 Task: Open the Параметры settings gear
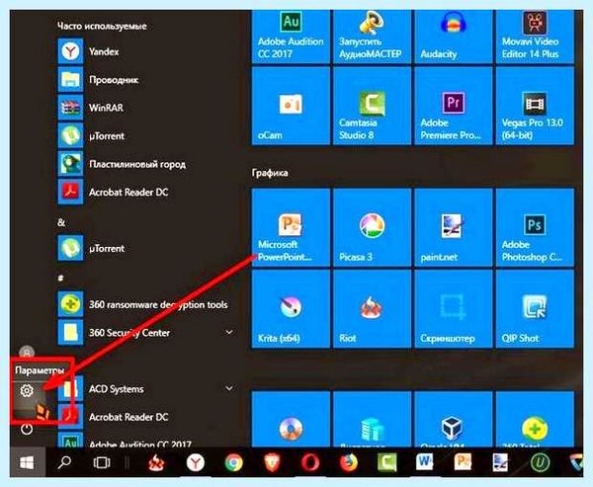pyautogui.click(x=27, y=390)
